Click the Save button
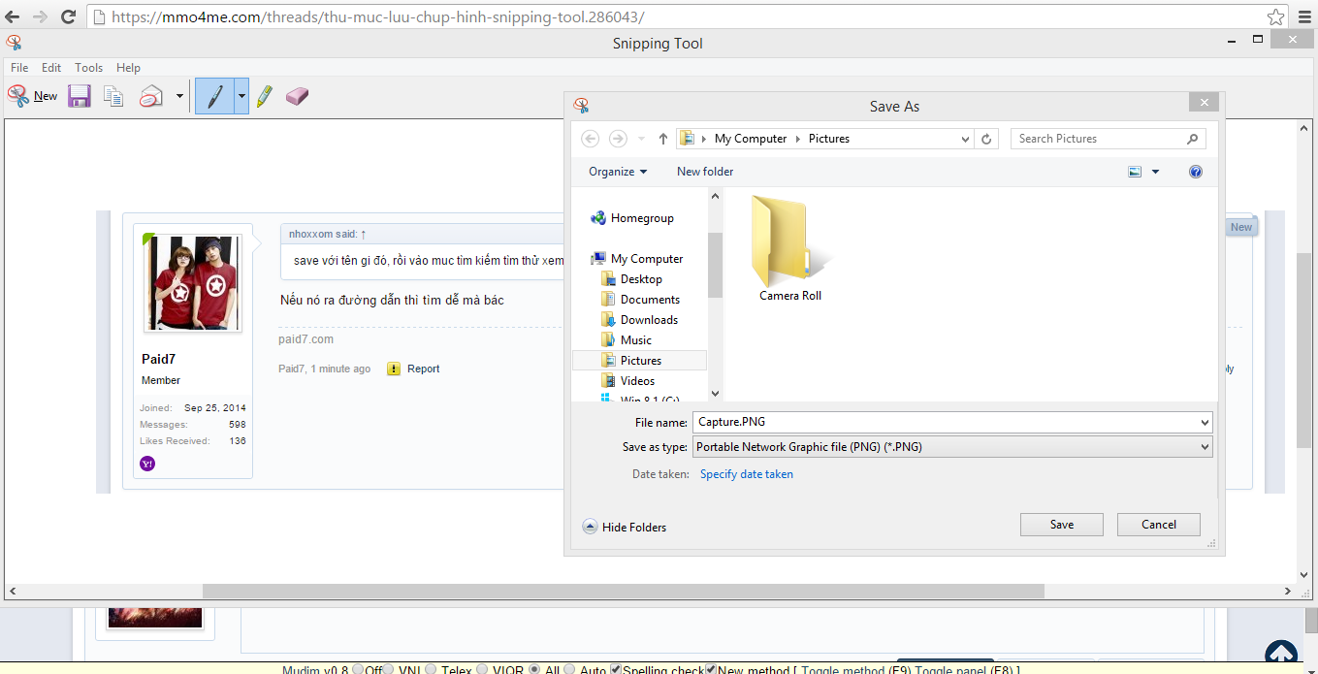The height and width of the screenshot is (674, 1318). click(1061, 525)
